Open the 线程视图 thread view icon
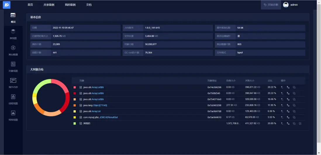Viewport: 321px width, 155px height. 13,97
